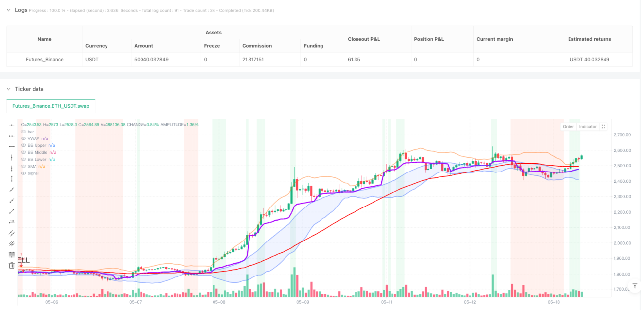Click the Order button on chart
The image size is (641, 310).
pos(568,127)
